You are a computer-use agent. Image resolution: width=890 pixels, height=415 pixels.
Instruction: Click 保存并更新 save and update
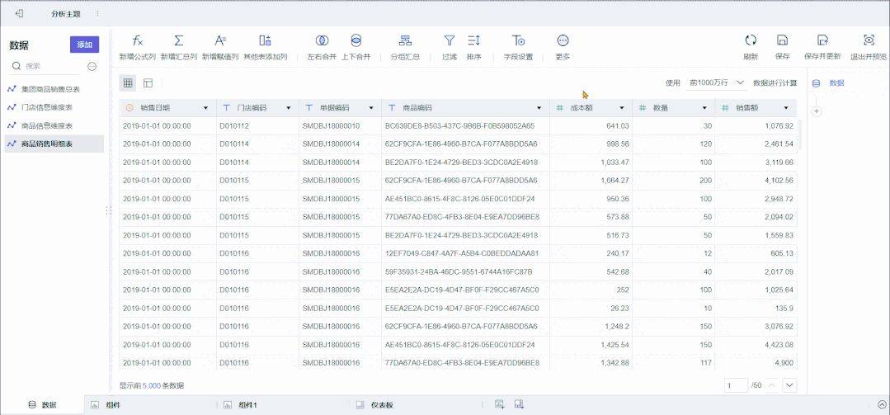click(x=822, y=48)
